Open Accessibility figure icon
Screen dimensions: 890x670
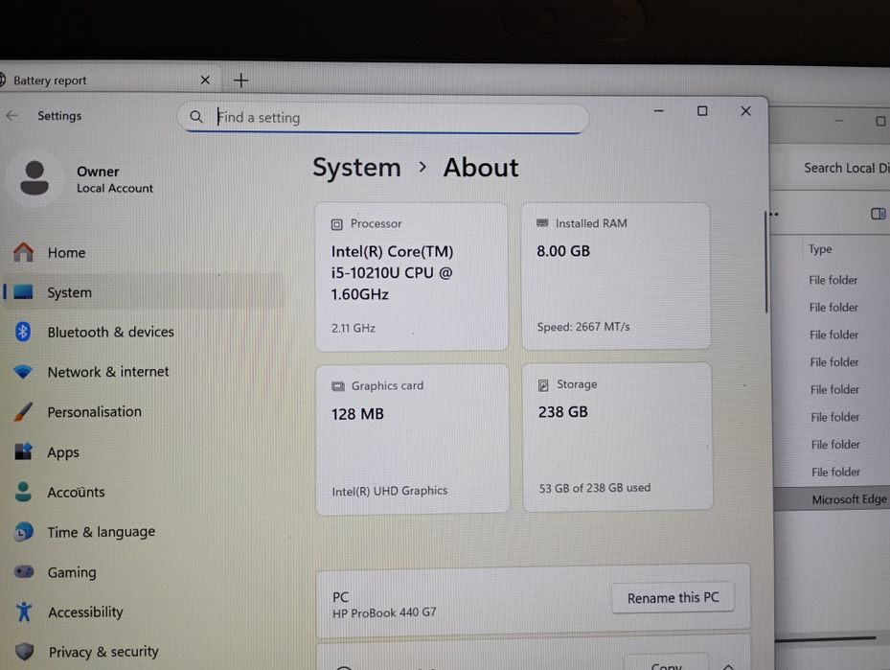click(x=24, y=612)
